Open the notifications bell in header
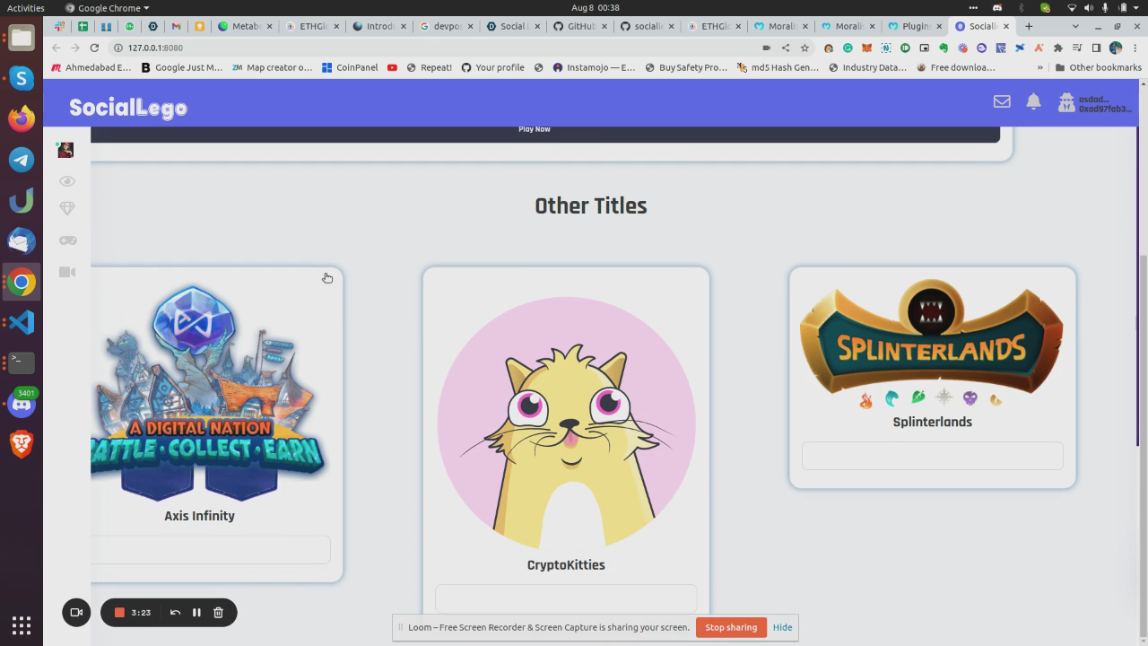Screen dimensions: 1148x646 1033,102
